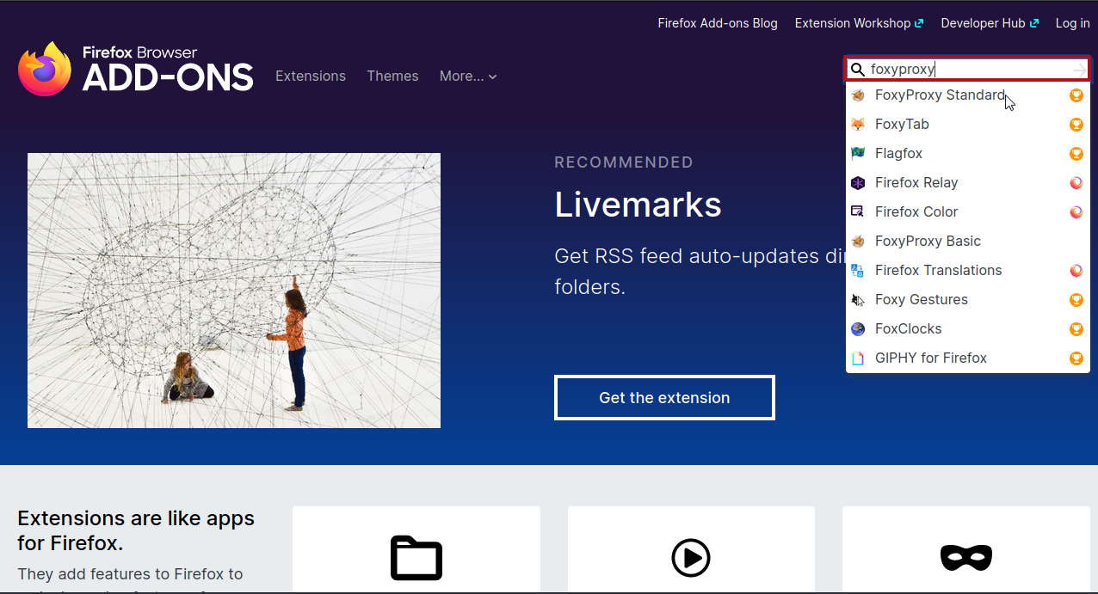Open the Extensions navigation item
This screenshot has height=594, width=1098.
(x=311, y=77)
